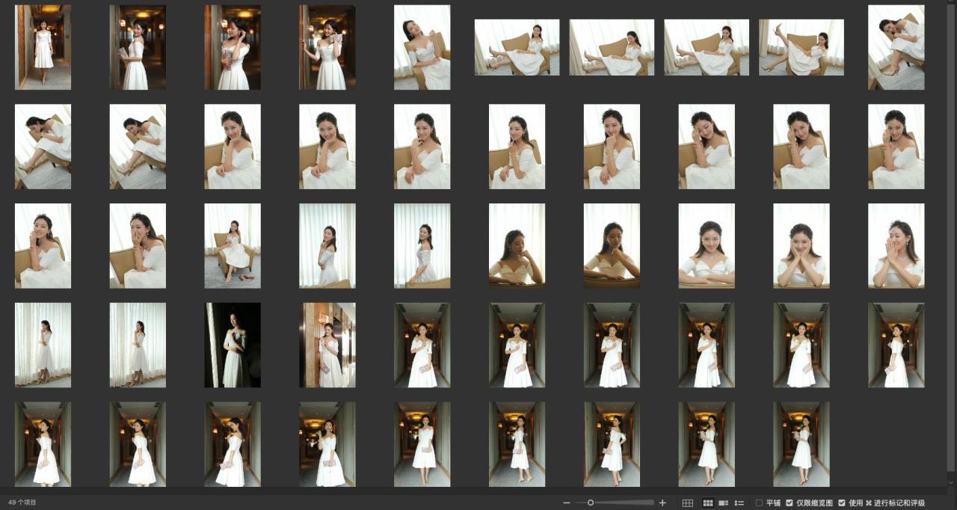Click the plus icon to enlarge thumbnails

point(662,503)
